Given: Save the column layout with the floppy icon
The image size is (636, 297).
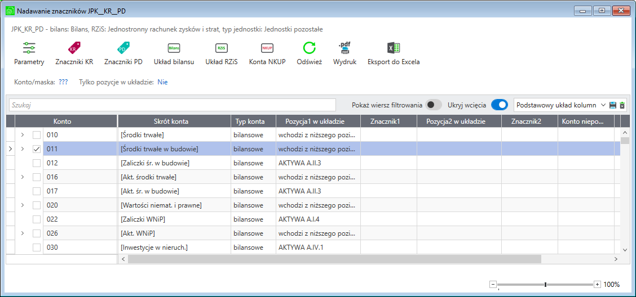Looking at the screenshot, I should point(613,105).
